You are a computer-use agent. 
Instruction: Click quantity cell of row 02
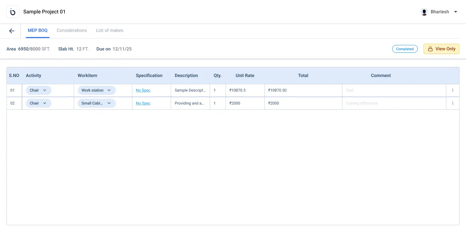point(218,103)
